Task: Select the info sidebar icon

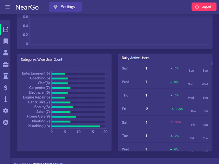Action: coord(5,99)
